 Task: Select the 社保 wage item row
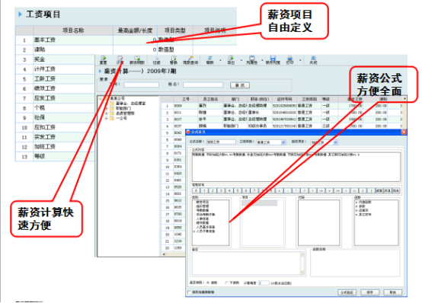point(55,117)
